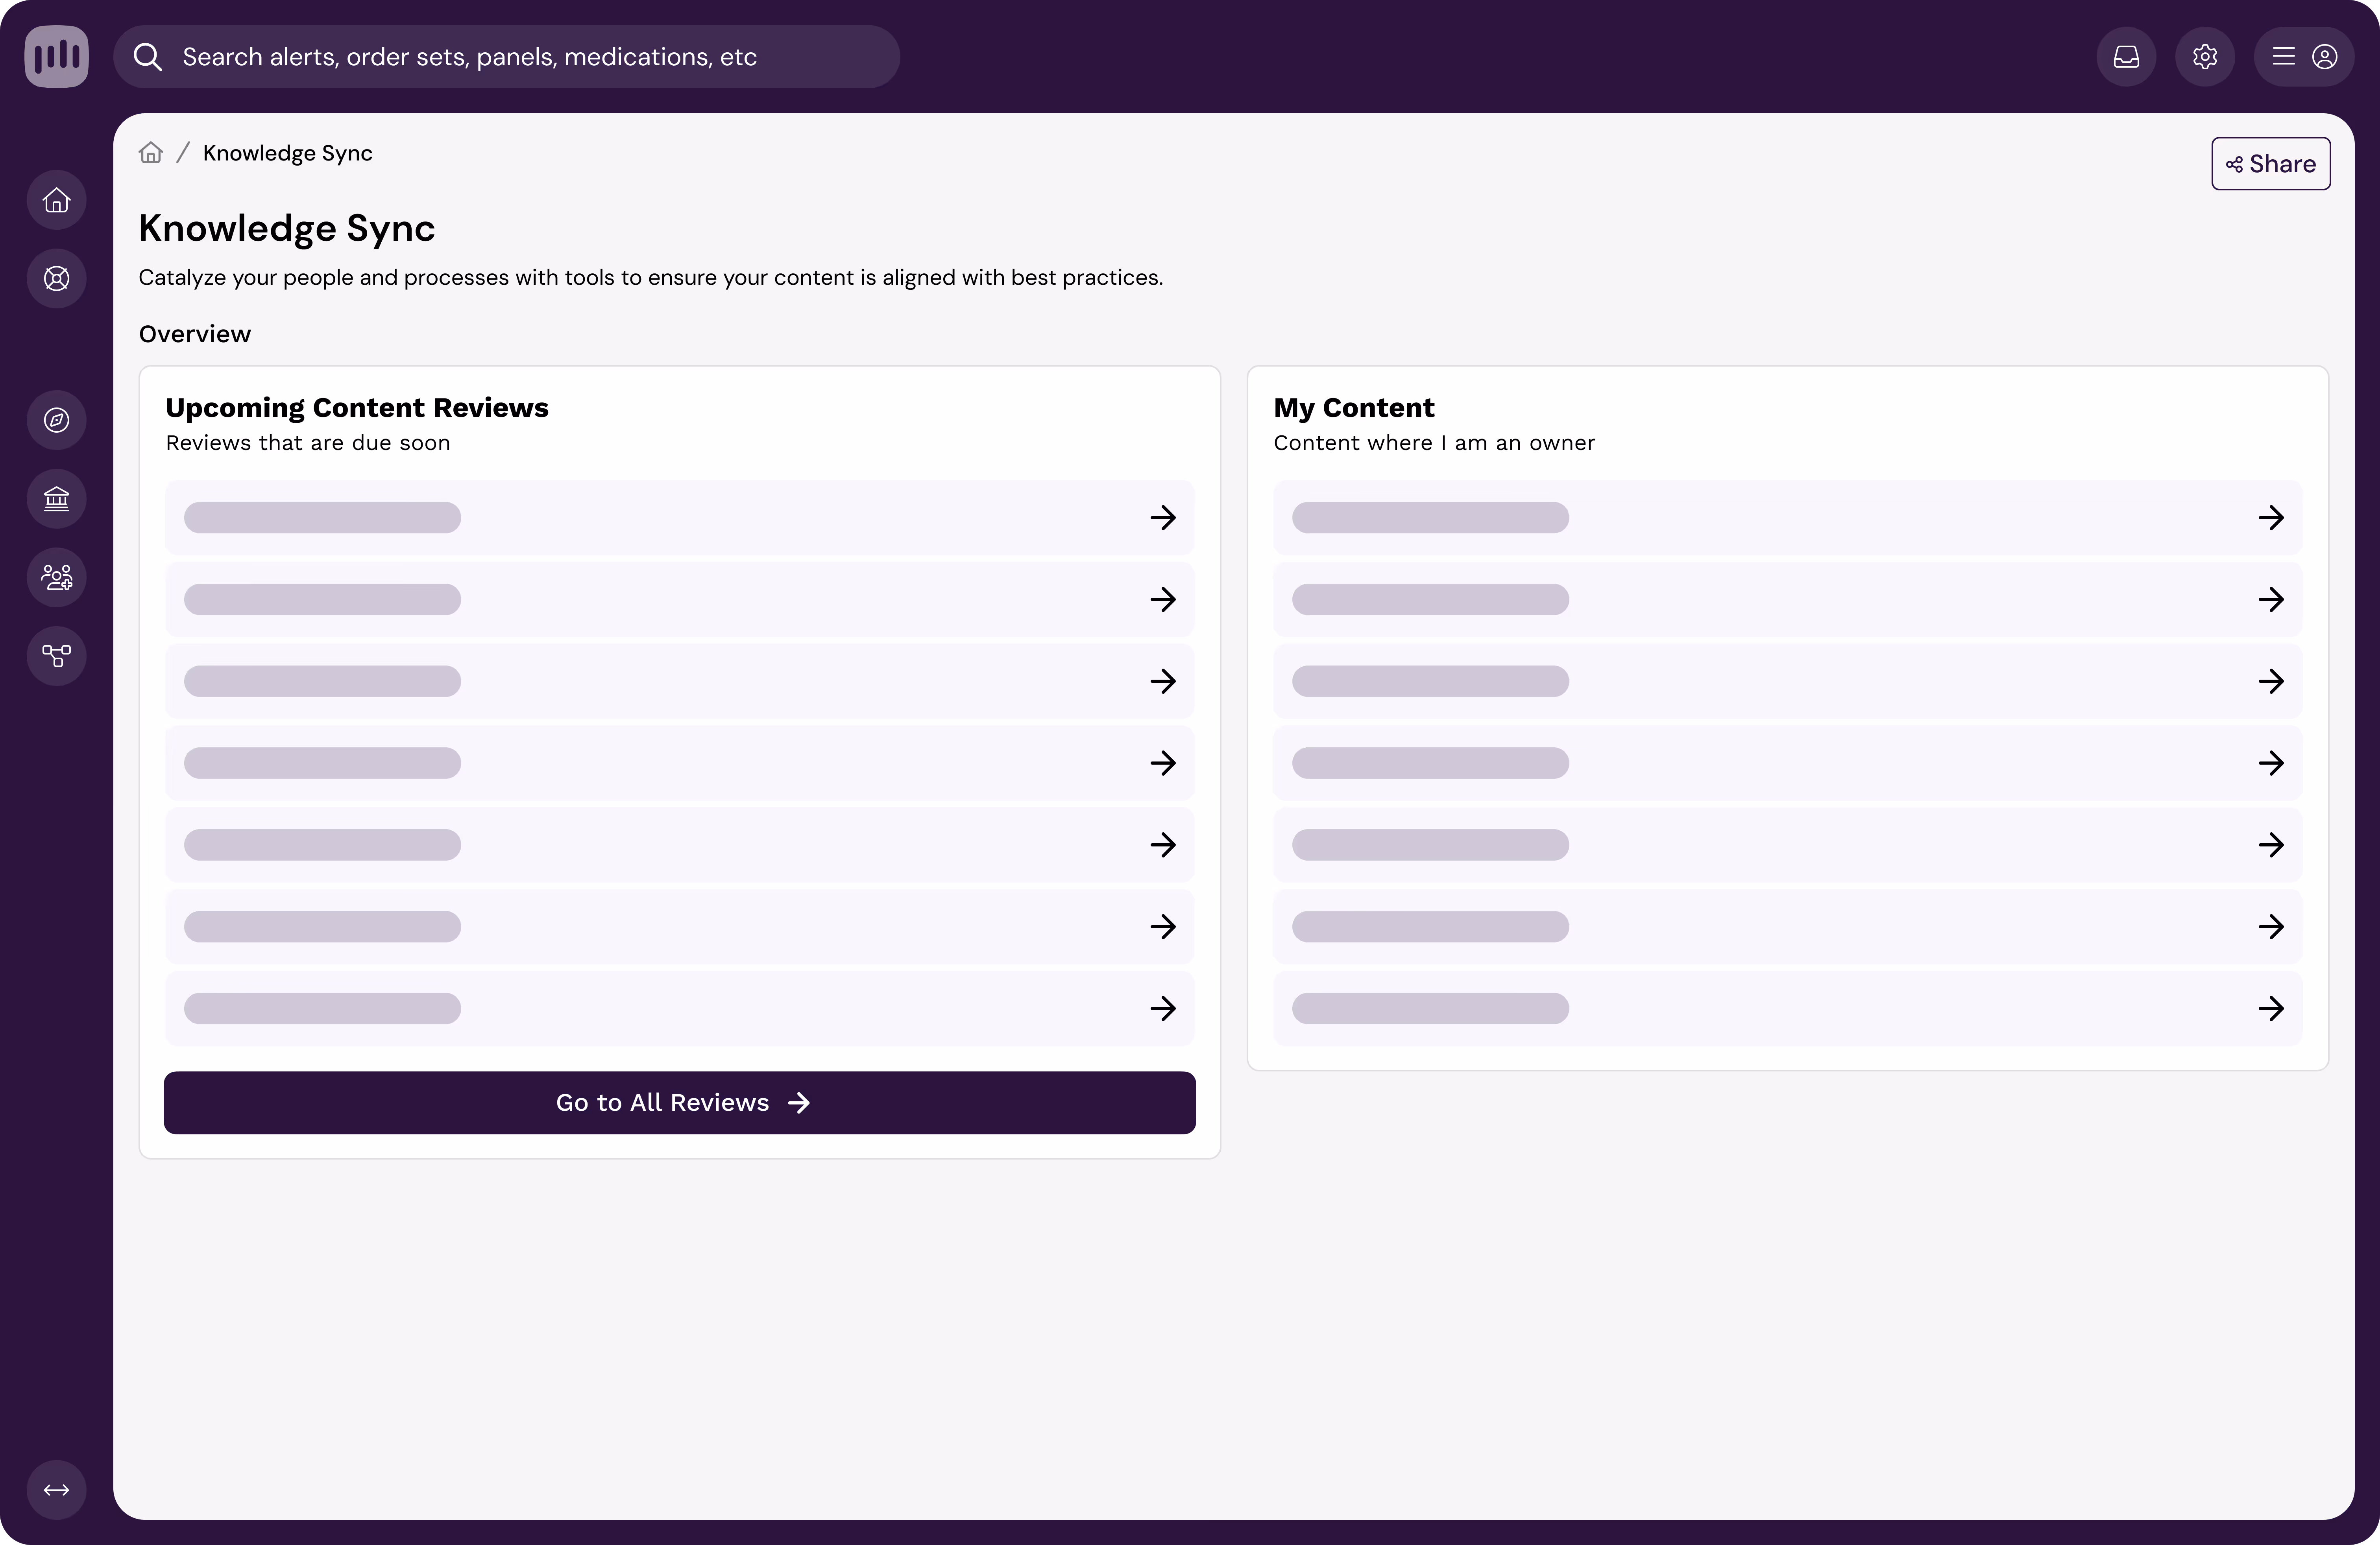Open the first My Content row arrow
The image size is (2380, 1545).
pos(2270,518)
